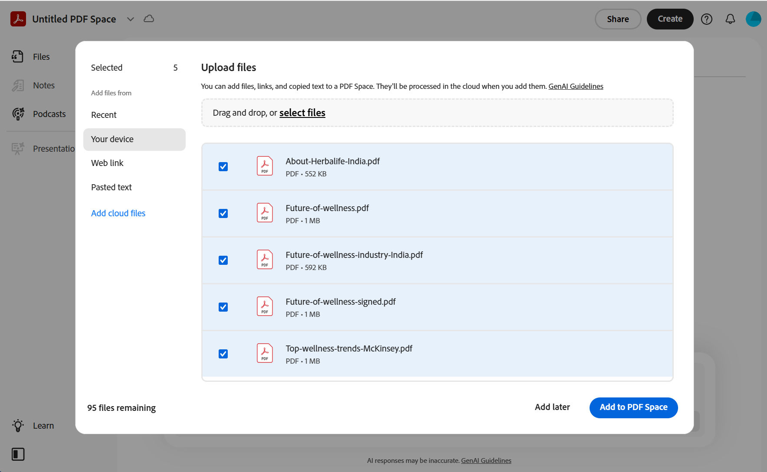Click the Adobe Acrobat logo
This screenshot has height=472, width=767.
(18, 19)
